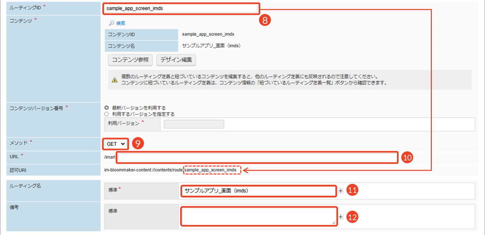
Task: Click the ルーティング名 標準 text field
Action: (x=259, y=191)
